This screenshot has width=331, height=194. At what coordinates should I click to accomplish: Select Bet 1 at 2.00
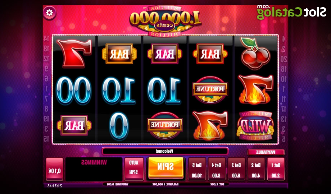[276, 169]
